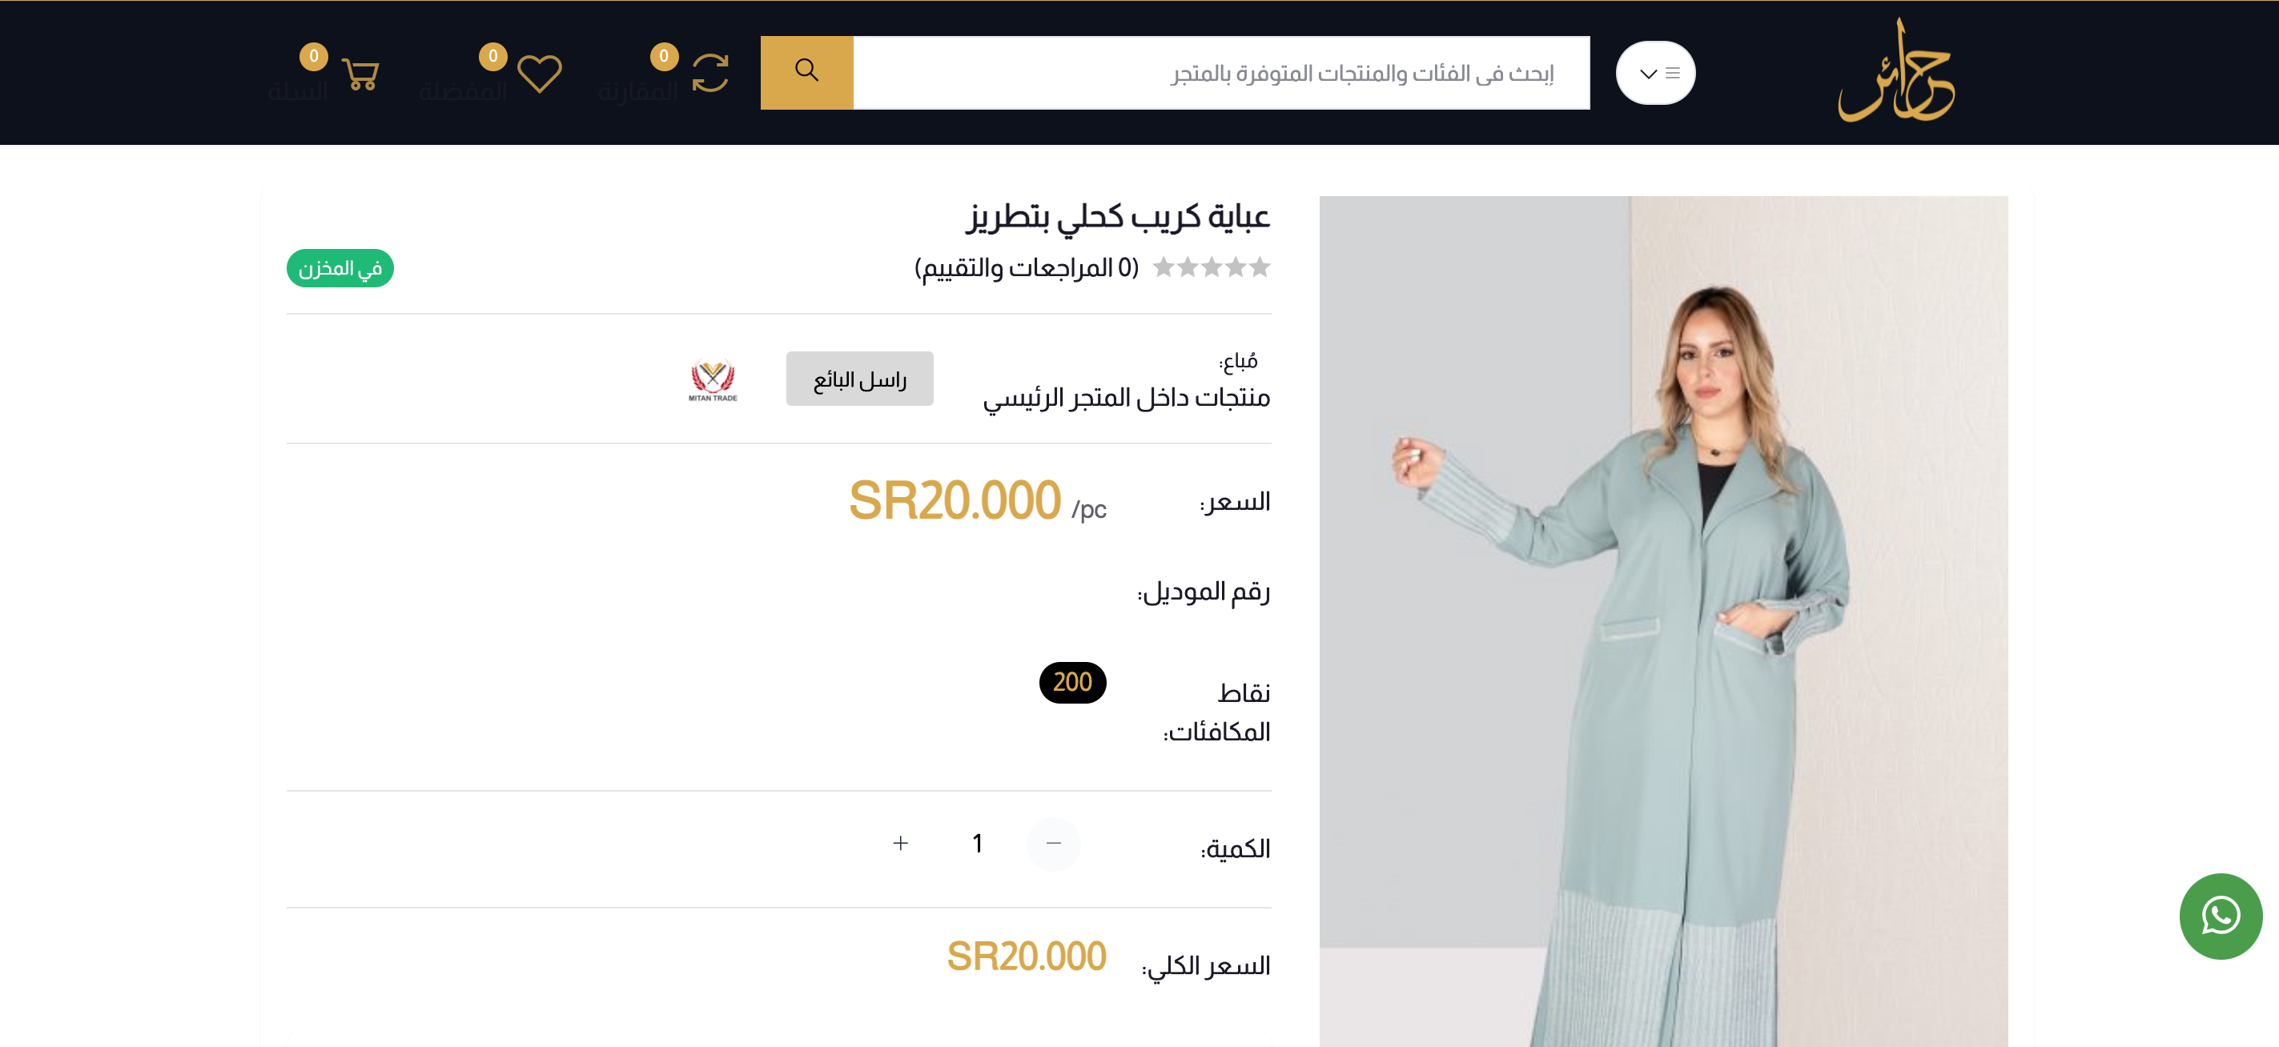Click the gold Arabic store logo
Screen dimensions: 2279x1047
point(1897,70)
